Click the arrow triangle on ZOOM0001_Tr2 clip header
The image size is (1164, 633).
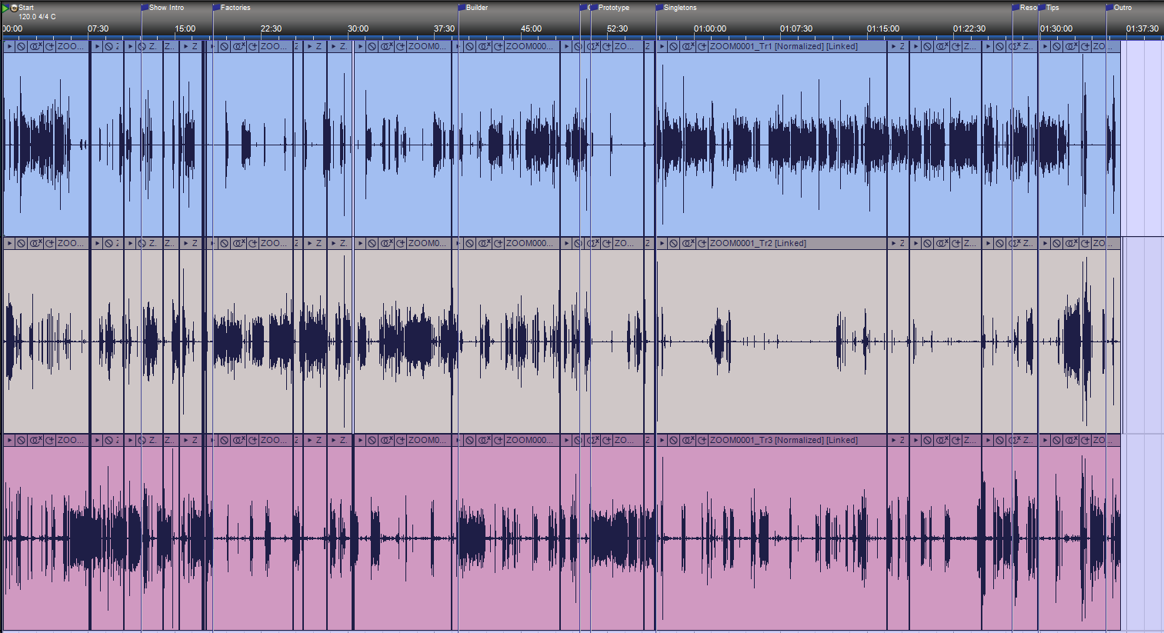[x=662, y=243]
